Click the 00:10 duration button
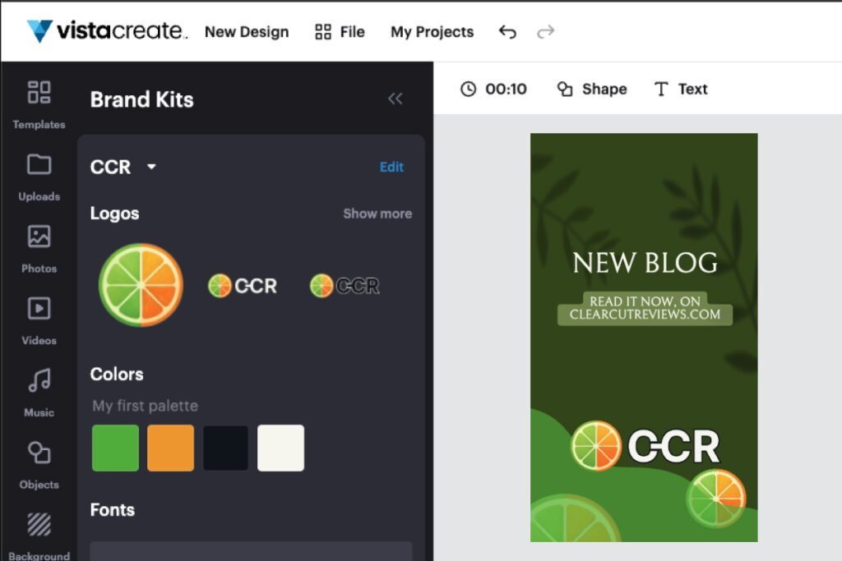842x561 pixels. tap(493, 89)
